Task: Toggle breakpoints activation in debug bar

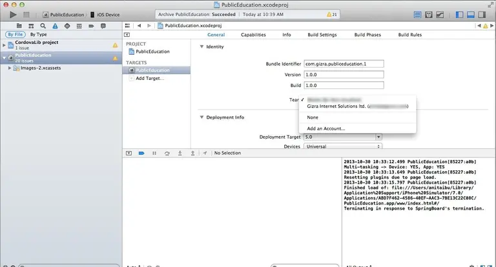Action: (141, 153)
